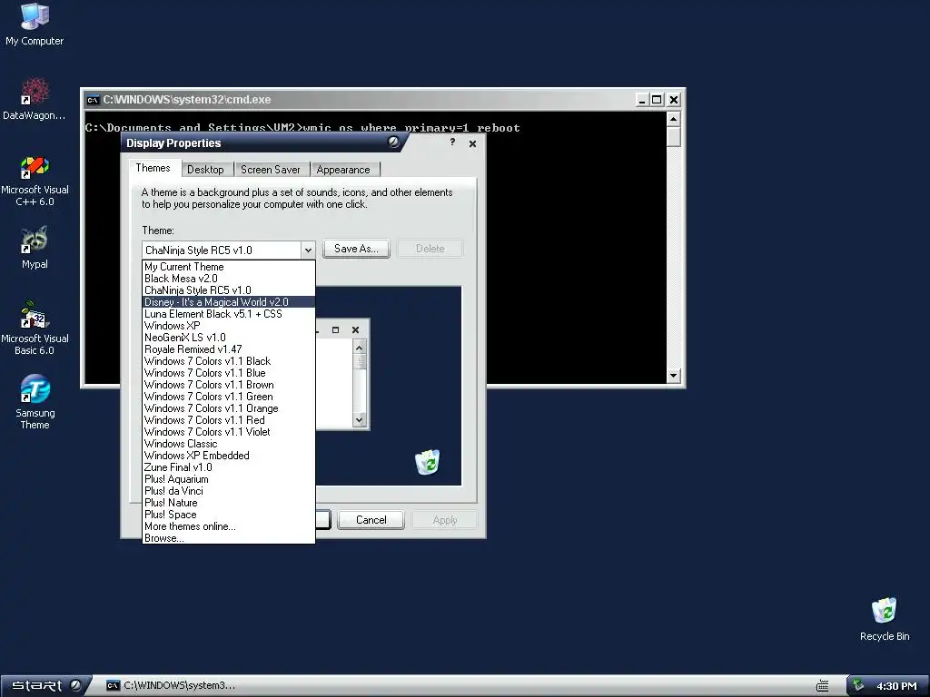This screenshot has width=930, height=697.
Task: Select Plus! Aquarium theme
Action: click(x=228, y=479)
